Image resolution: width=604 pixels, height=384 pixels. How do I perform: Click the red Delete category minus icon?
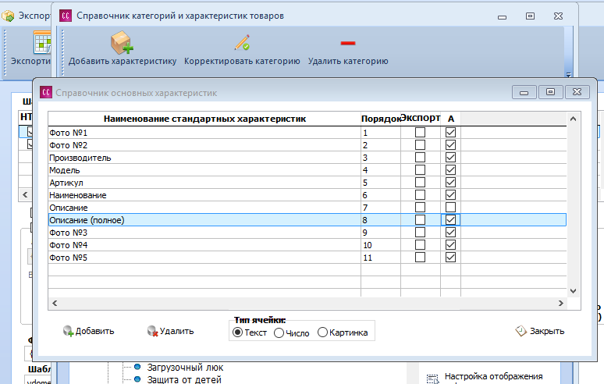point(348,43)
